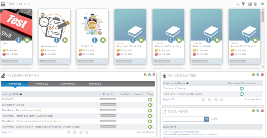
Task: View Leadership and Professional Development path
Action: (150, 127)
